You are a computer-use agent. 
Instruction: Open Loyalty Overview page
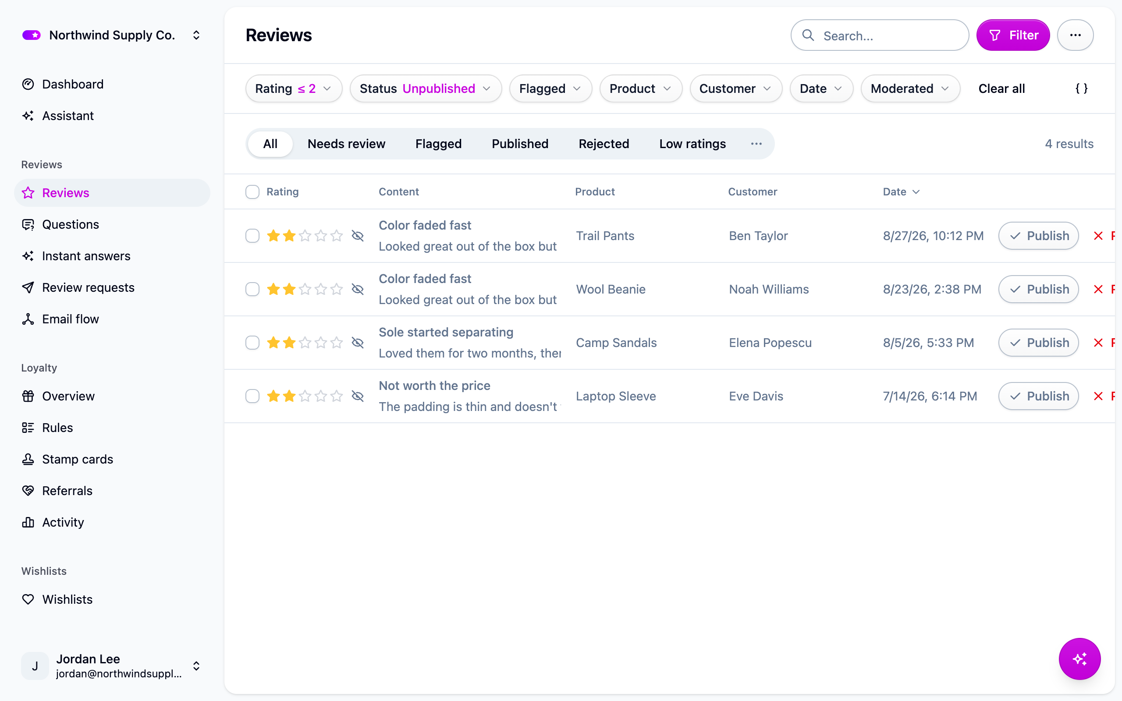[x=112, y=396]
